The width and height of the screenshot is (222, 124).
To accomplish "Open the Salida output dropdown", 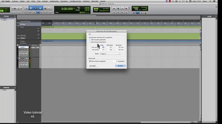I will click(x=110, y=54).
